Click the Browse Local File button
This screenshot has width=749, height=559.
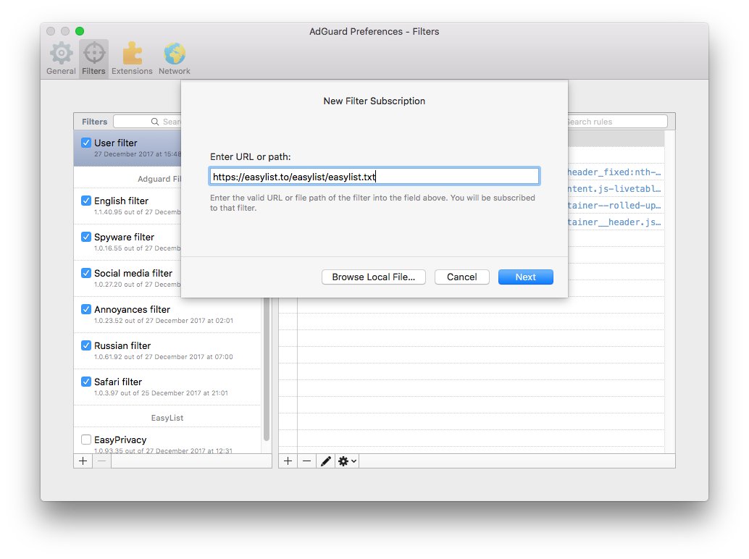[373, 277]
